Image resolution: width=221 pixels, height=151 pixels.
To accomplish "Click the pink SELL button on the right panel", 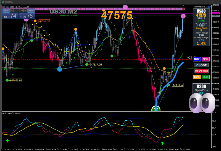I will pyautogui.click(x=206, y=59).
